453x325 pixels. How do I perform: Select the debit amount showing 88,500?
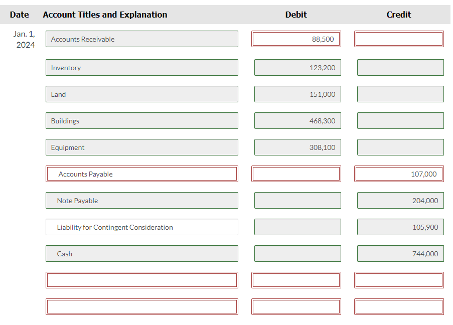click(x=296, y=39)
